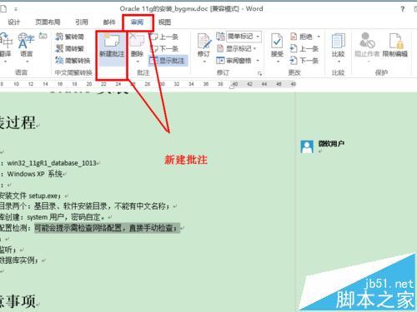Go to next change (下一条) in 更改 group

[x=304, y=61]
